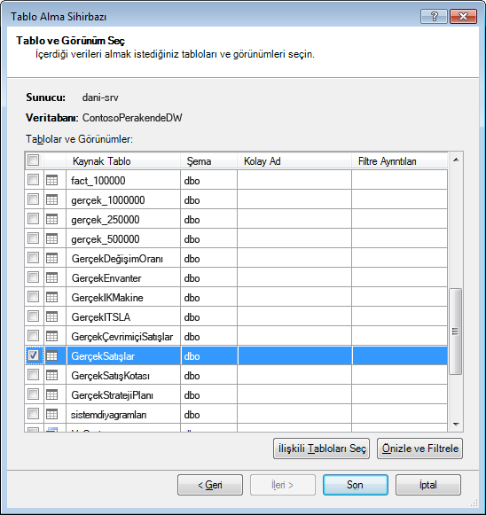Check the sistemdiyagramları checkbox
486x515 pixels.
(x=33, y=414)
